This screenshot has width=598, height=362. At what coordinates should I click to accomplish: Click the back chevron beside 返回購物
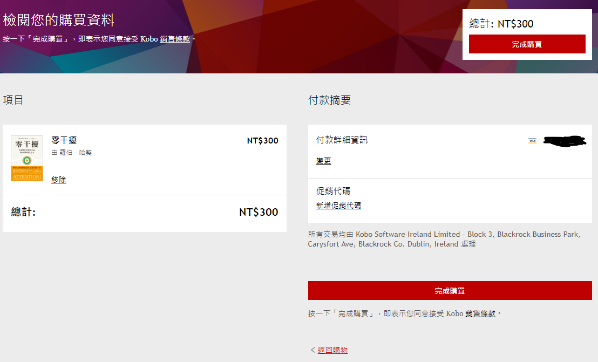[x=312, y=350]
